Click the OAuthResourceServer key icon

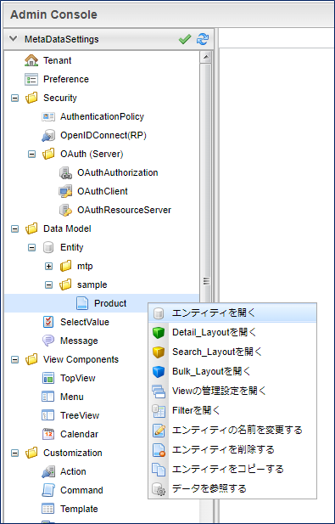[65, 211]
